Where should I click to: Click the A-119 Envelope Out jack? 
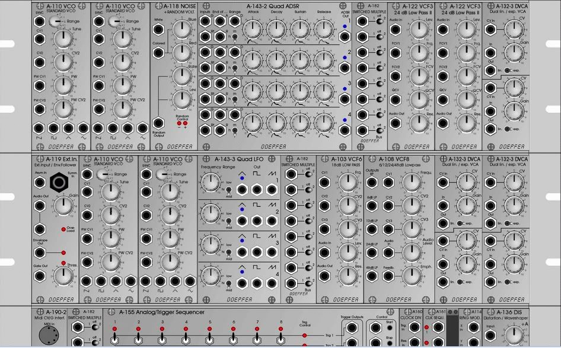[x=39, y=253]
